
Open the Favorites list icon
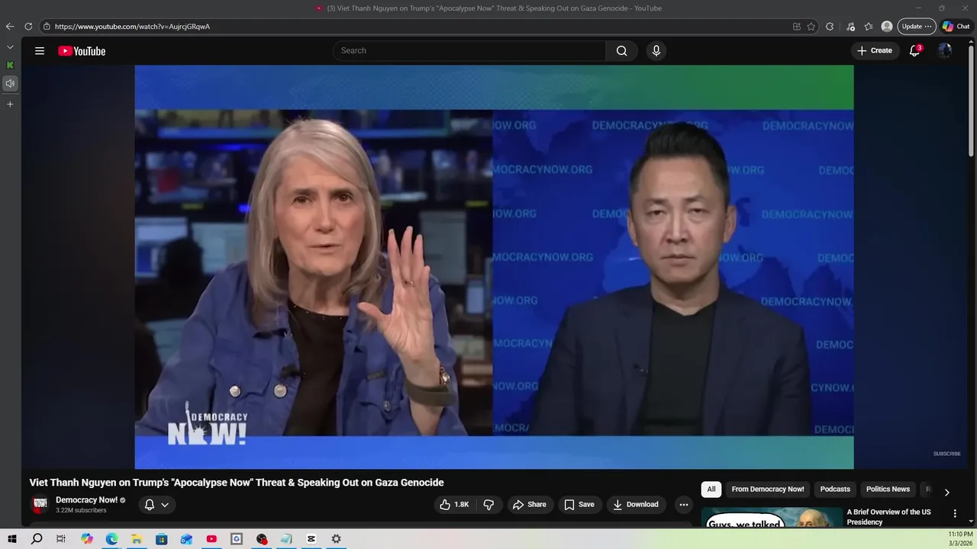(x=869, y=26)
